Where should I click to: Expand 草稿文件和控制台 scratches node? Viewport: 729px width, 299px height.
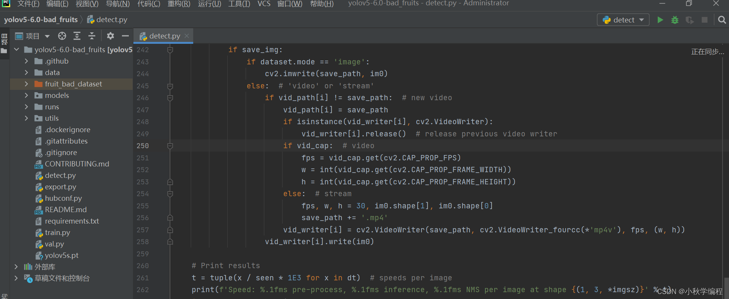[x=16, y=278]
